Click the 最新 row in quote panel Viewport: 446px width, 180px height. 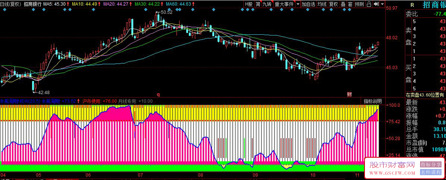click(425, 103)
